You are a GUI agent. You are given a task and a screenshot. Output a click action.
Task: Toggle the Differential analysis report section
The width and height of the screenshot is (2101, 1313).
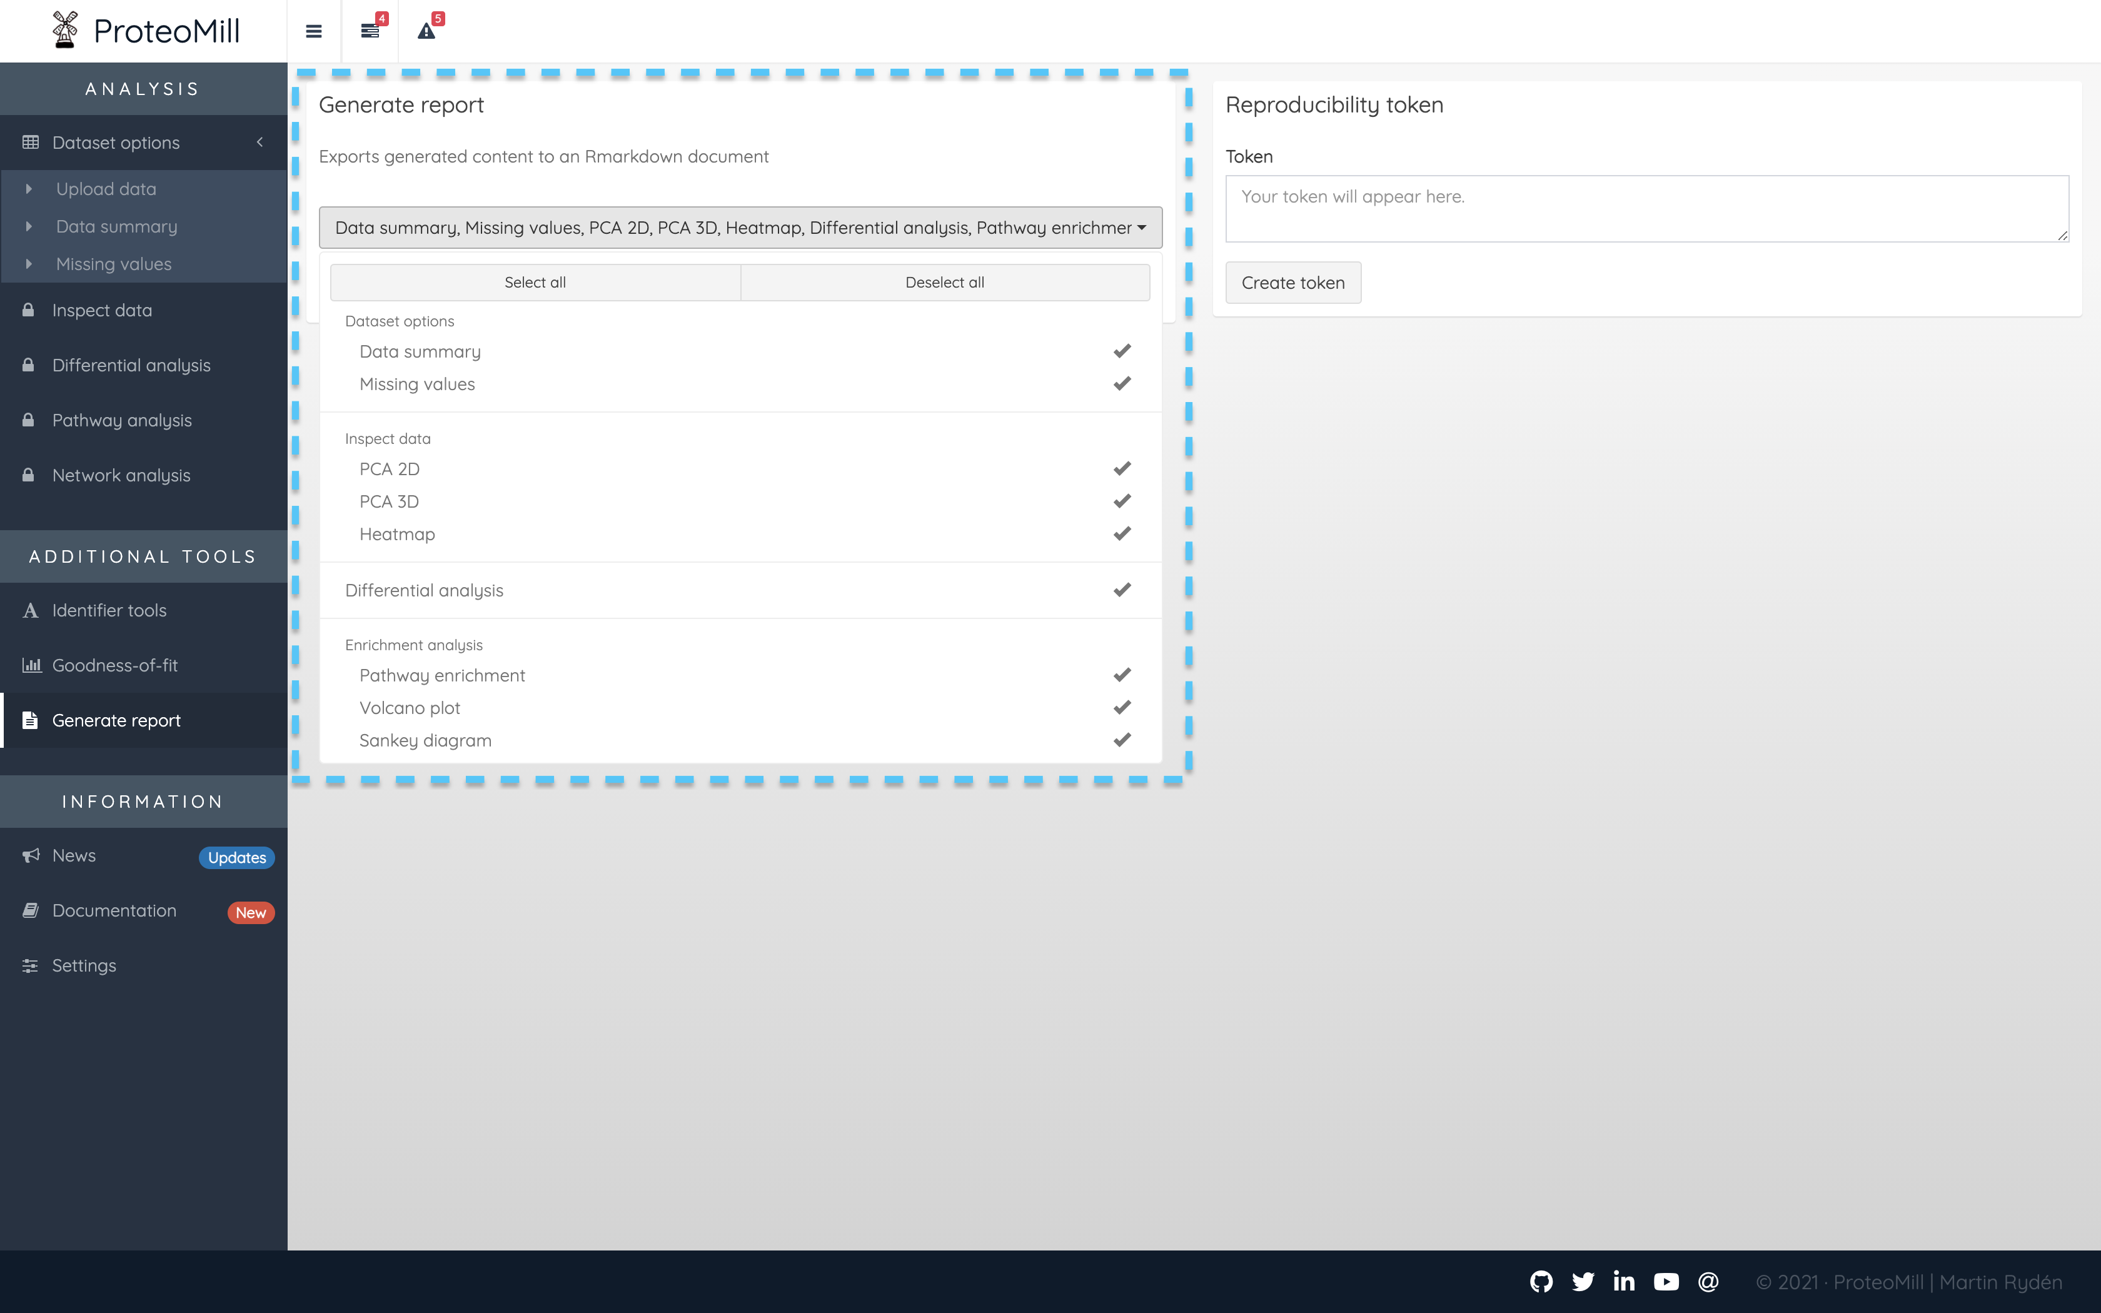(740, 590)
